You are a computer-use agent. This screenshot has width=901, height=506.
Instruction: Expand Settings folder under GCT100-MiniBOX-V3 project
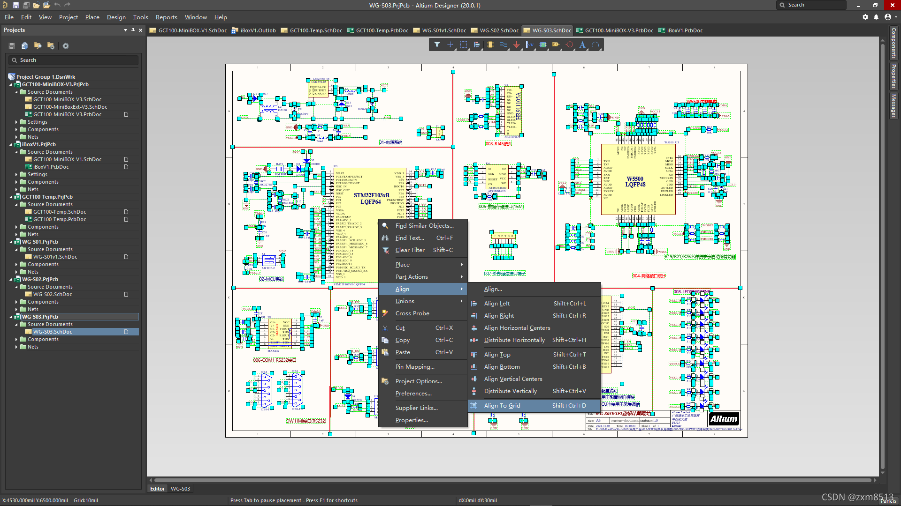[16, 122]
